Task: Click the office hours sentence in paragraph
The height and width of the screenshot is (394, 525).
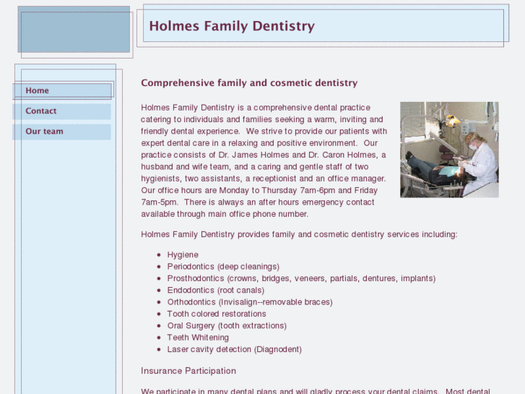Action: pos(259,196)
